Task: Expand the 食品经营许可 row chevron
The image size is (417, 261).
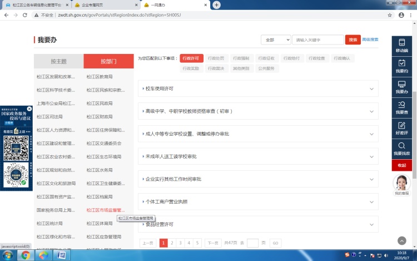Action: (x=371, y=224)
